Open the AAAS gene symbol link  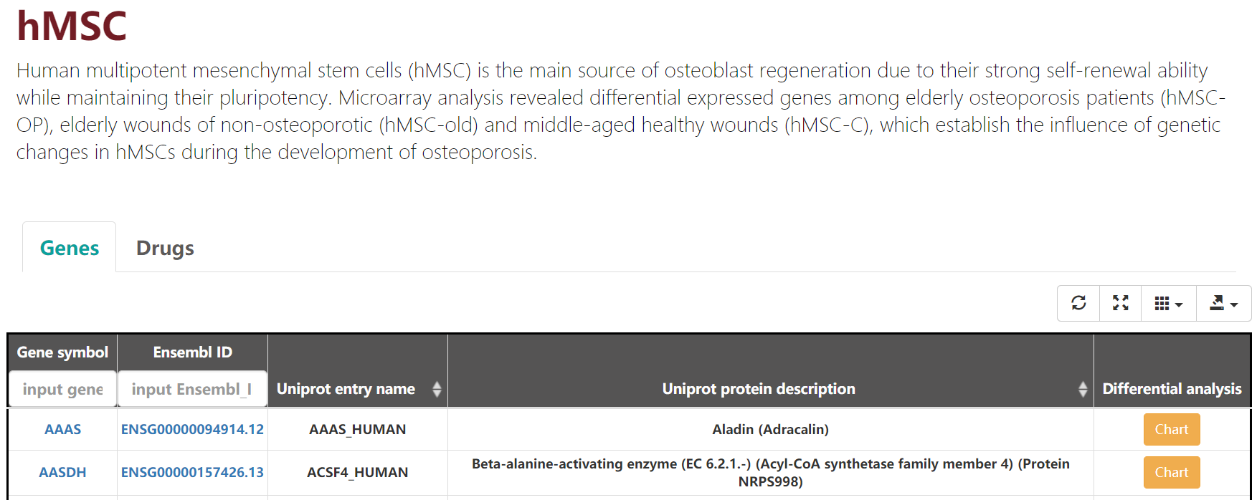pyautogui.click(x=62, y=429)
